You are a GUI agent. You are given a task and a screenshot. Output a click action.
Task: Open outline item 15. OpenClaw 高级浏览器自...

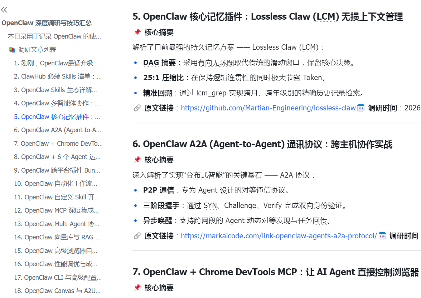(55, 250)
